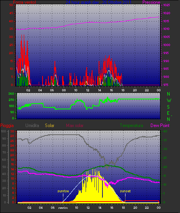Click the Umidita legend label

pyautogui.click(x=32, y=125)
